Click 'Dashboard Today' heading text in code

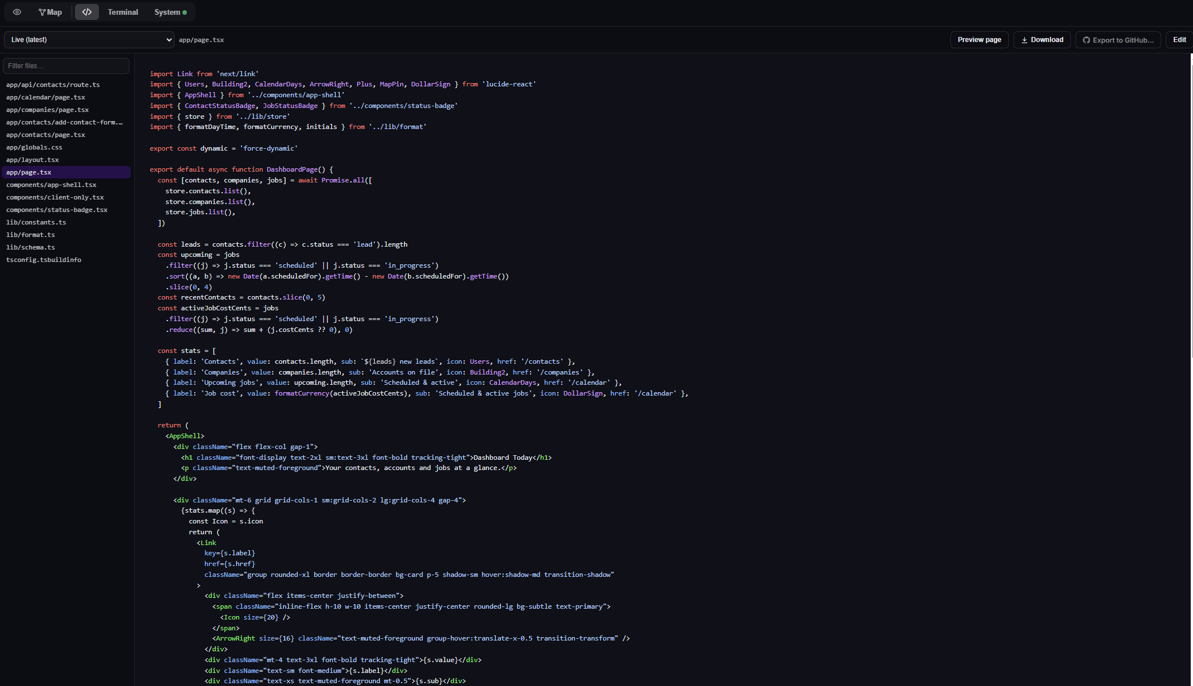[503, 458]
